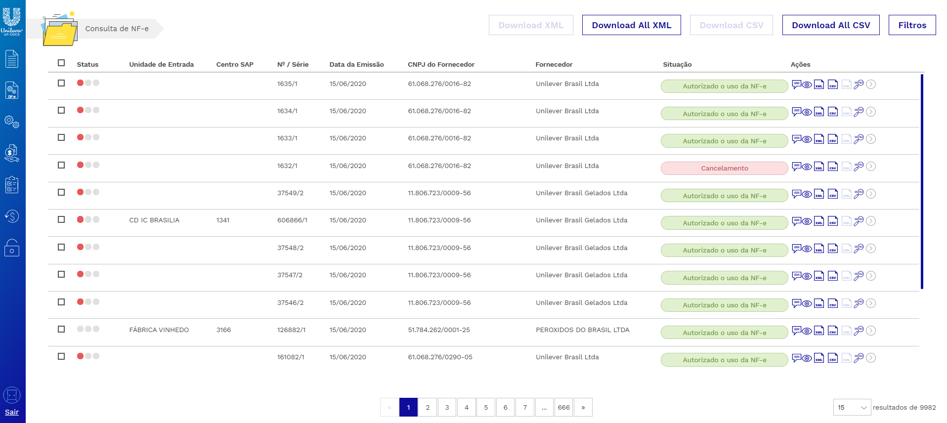Click the Unilever UP-DOCS logo
The height and width of the screenshot is (423, 947).
[x=12, y=22]
